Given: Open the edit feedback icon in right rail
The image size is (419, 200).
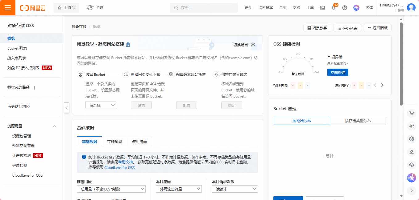Looking at the screenshot, I should (x=411, y=152).
